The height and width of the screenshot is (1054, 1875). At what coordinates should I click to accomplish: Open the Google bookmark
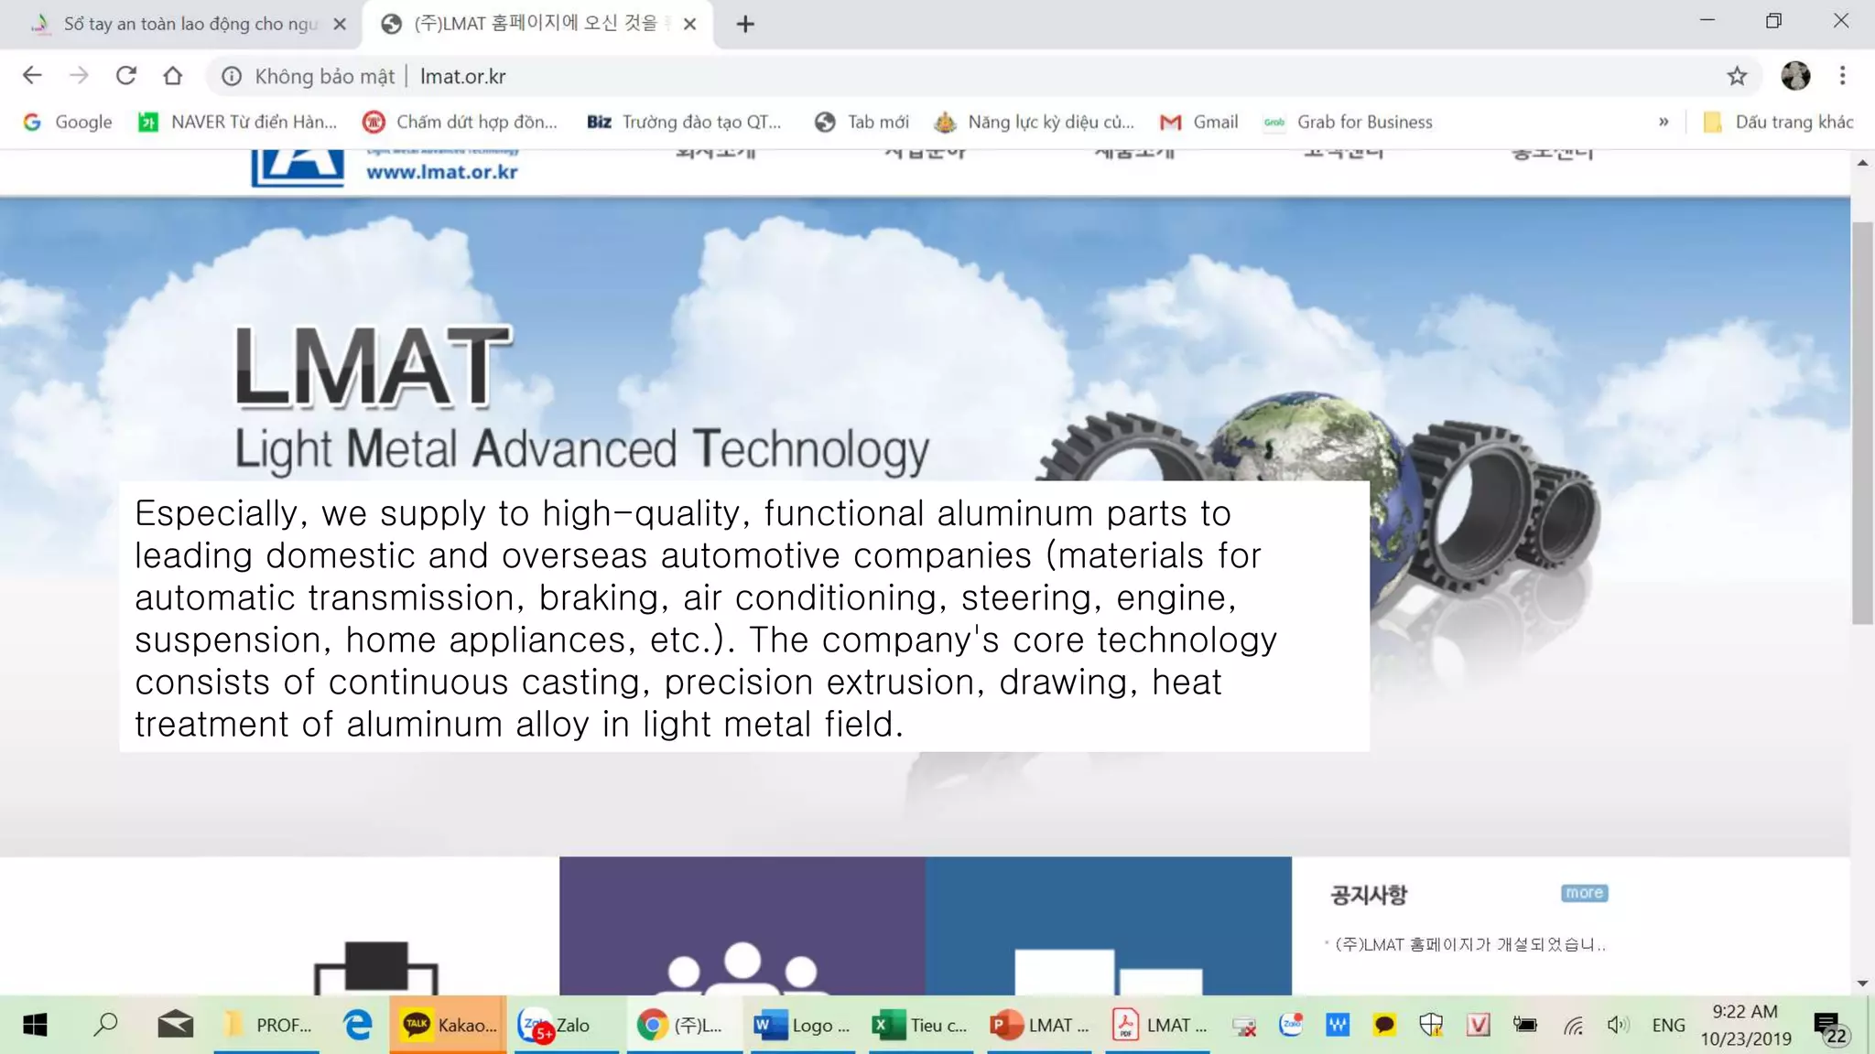point(68,122)
